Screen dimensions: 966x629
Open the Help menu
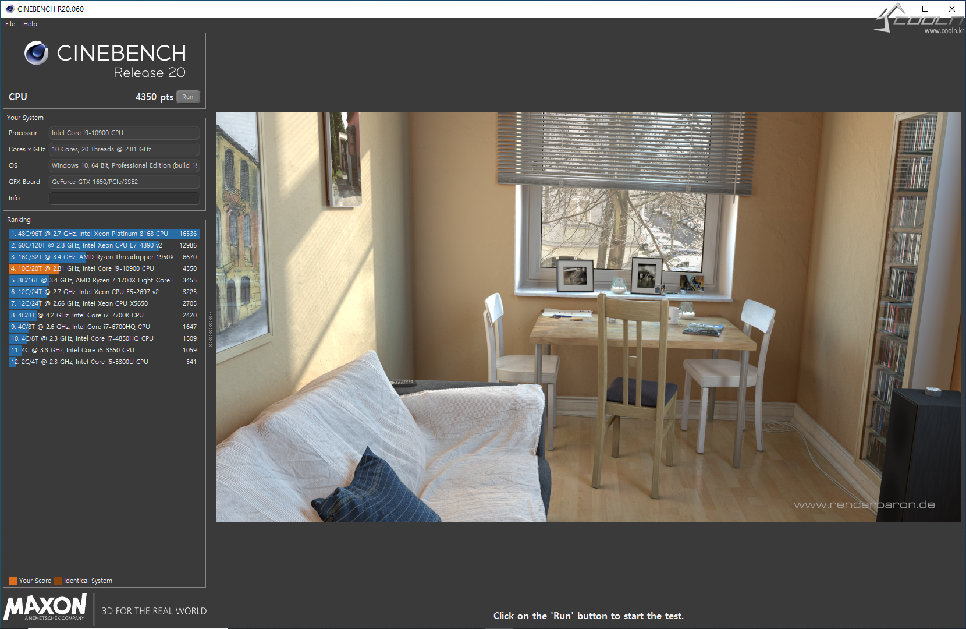click(x=30, y=24)
